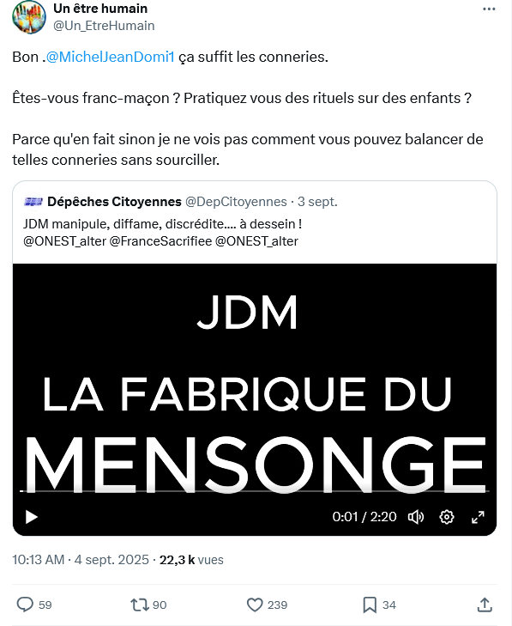Expand the video to fullscreen

click(x=478, y=517)
